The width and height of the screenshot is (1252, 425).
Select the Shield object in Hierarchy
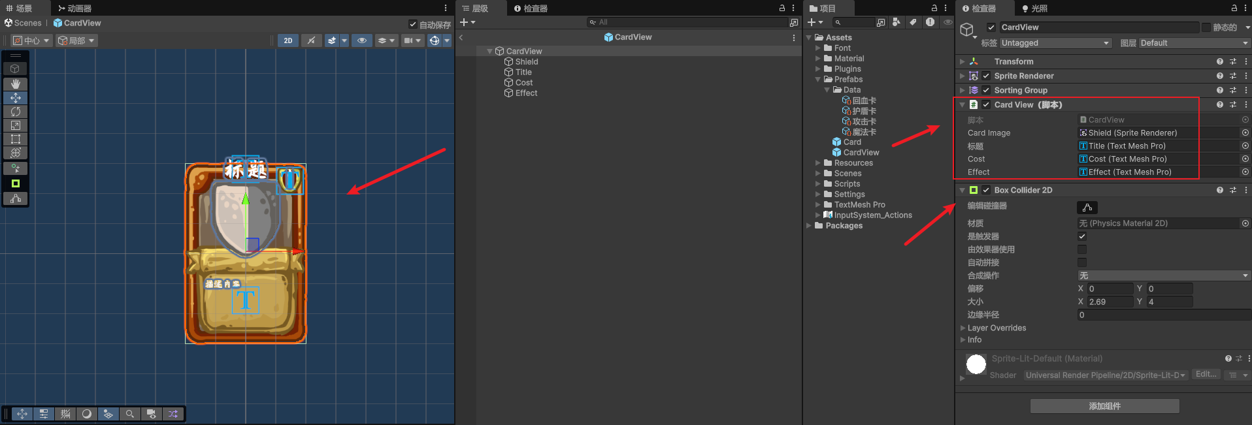click(527, 62)
